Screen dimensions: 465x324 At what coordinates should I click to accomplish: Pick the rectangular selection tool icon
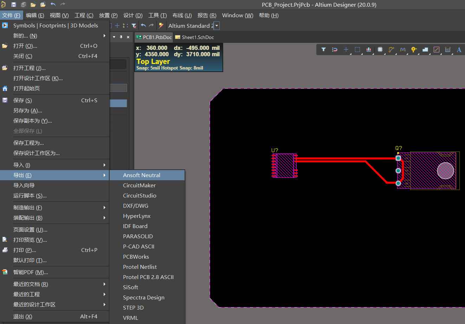[x=357, y=50]
